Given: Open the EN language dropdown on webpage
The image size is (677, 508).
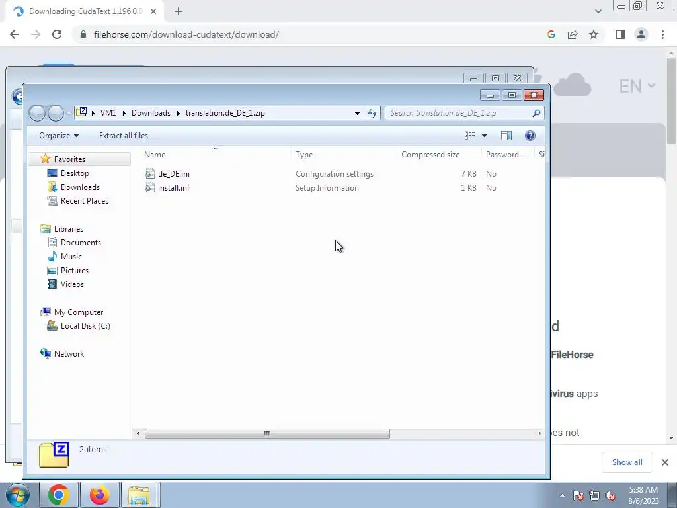Looking at the screenshot, I should (637, 86).
